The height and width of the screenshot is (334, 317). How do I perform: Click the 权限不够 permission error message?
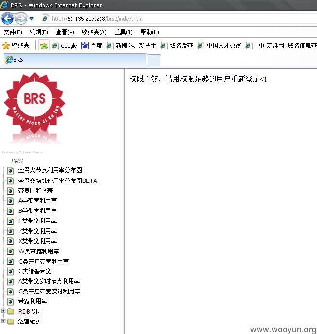tap(198, 79)
